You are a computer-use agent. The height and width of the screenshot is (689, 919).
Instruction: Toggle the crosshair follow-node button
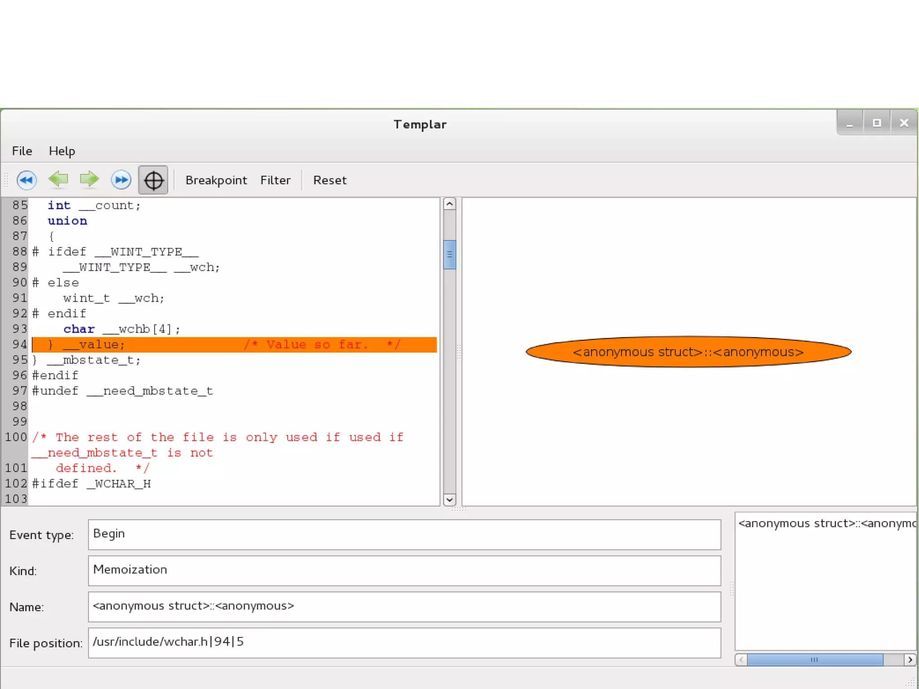pyautogui.click(x=153, y=180)
